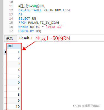Click the AS keyword on line 13
The width and height of the screenshot is (104, 110).
coord(20,14)
